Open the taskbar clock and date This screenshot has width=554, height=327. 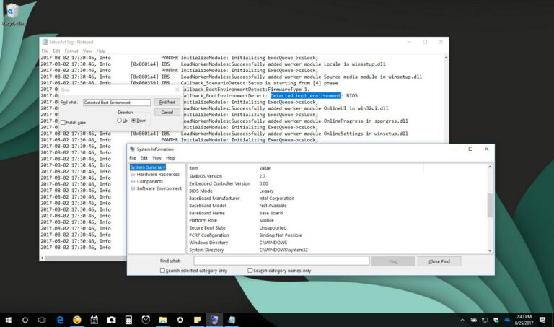point(524,320)
